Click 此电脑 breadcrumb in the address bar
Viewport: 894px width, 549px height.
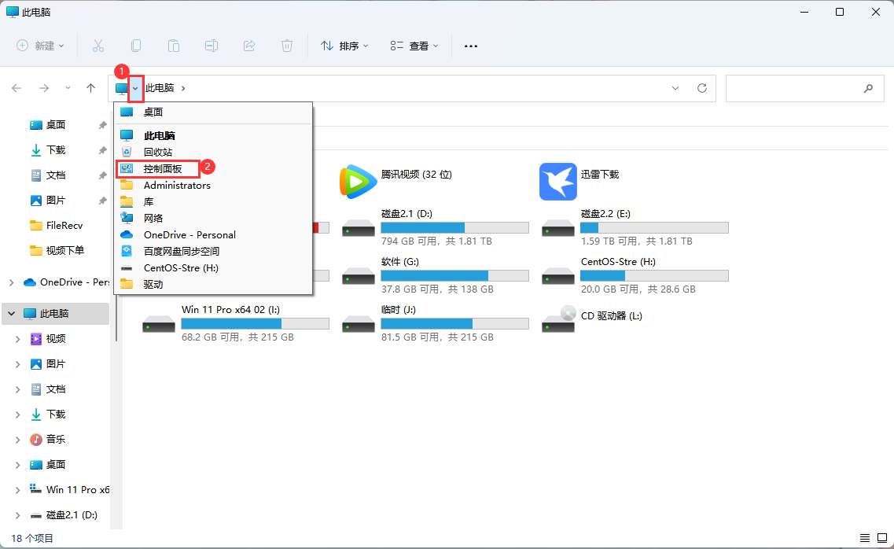tap(159, 88)
